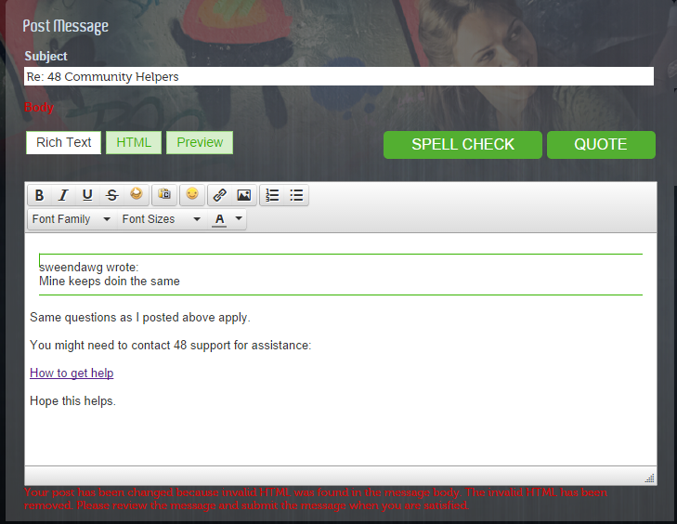This screenshot has width=677, height=524.
Task: Expand the Font Sizes dropdown
Action: (x=161, y=219)
